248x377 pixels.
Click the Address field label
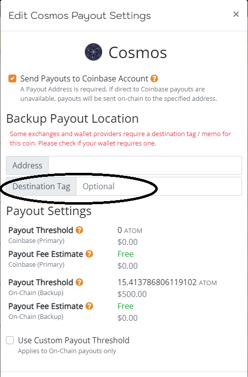click(x=27, y=165)
